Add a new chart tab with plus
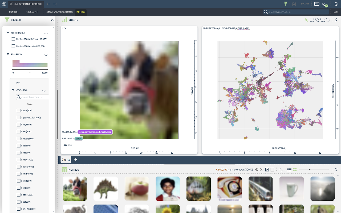 tap(76, 159)
